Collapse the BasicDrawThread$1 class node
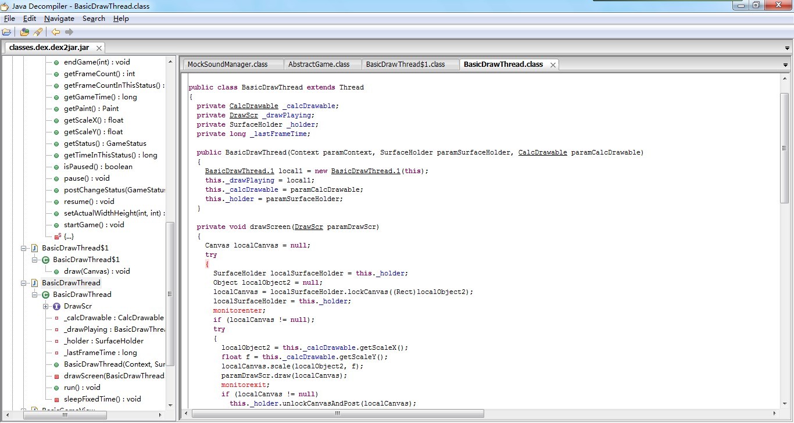This screenshot has width=794, height=423. tap(35, 260)
